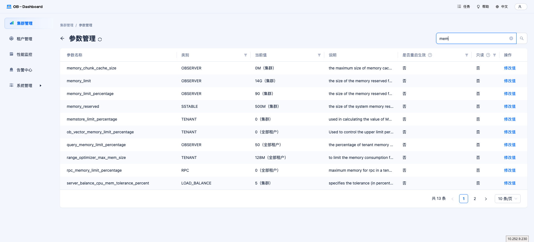Open 告警中心 from the sidebar
This screenshot has width=534, height=242.
24,70
